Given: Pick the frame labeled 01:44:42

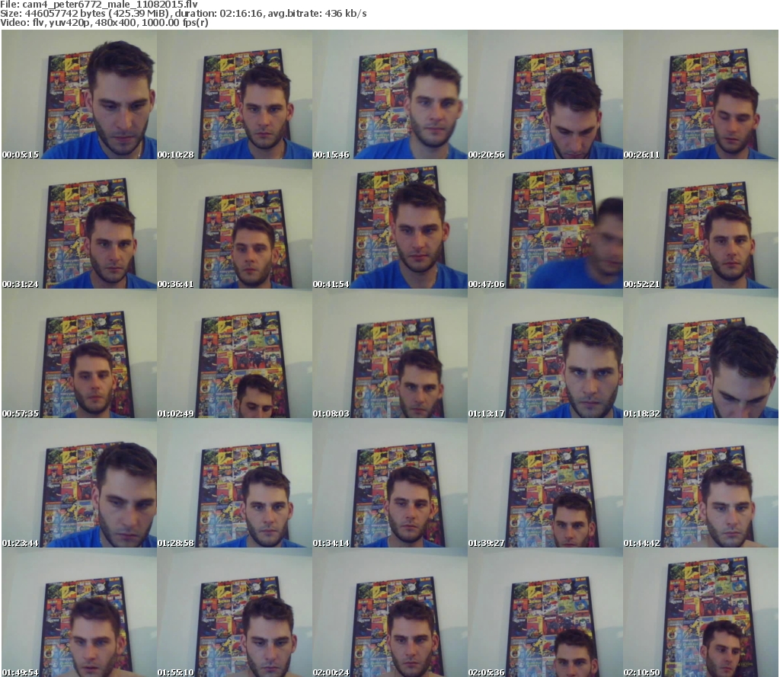Looking at the screenshot, I should pyautogui.click(x=701, y=483).
